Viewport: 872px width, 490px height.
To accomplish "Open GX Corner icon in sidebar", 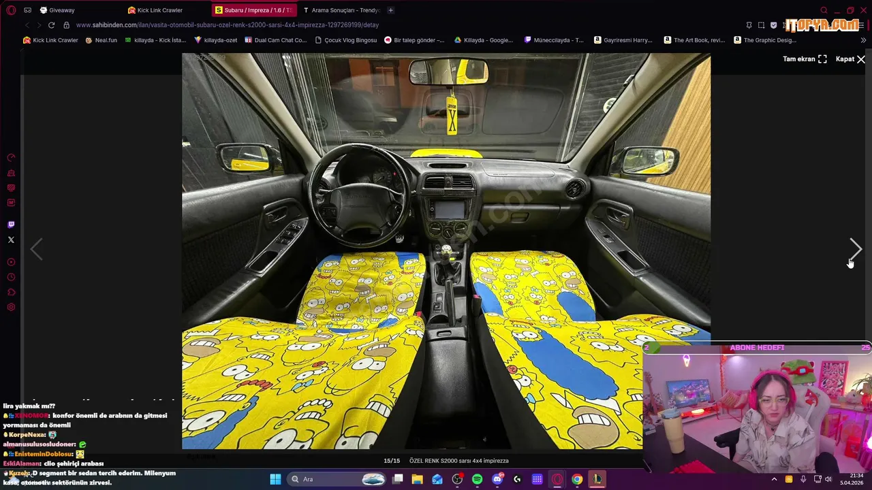I will point(11,188).
